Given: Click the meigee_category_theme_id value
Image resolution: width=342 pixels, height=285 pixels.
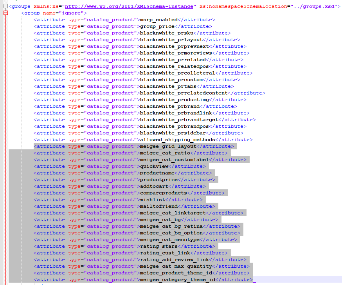Looking at the screenshot, I should point(178,280).
